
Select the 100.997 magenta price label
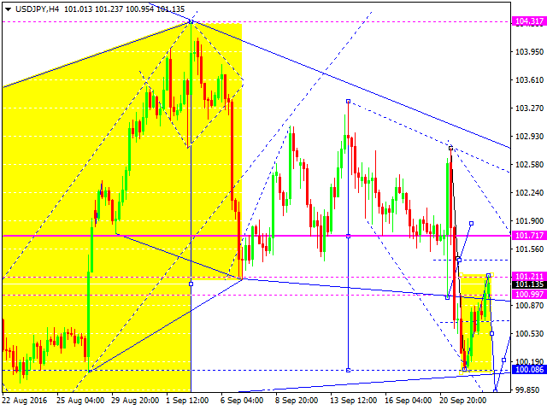529,295
